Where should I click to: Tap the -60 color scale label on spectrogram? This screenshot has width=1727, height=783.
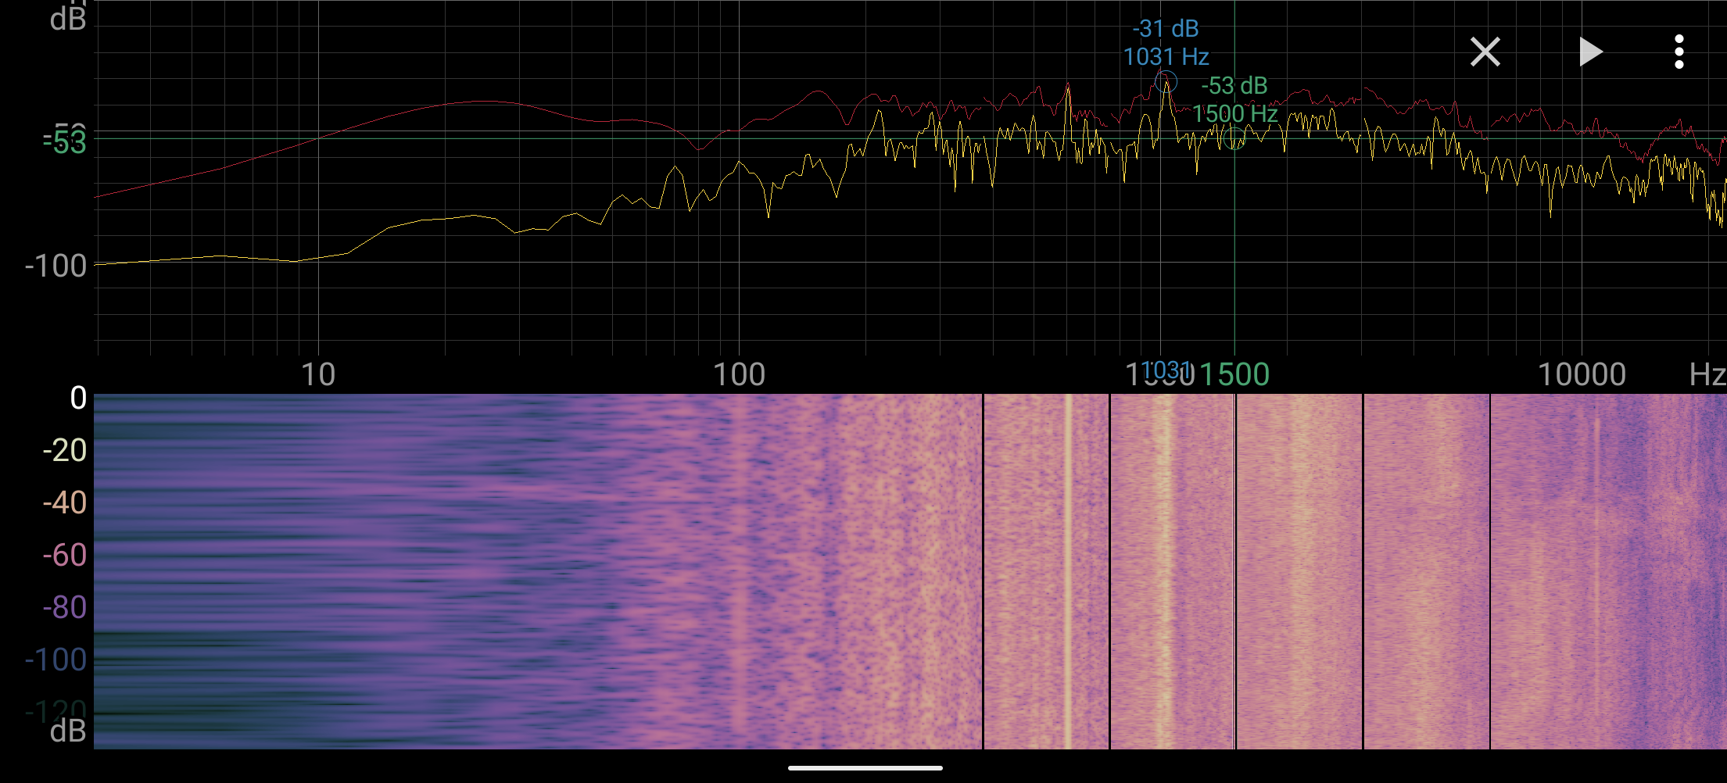pos(65,555)
